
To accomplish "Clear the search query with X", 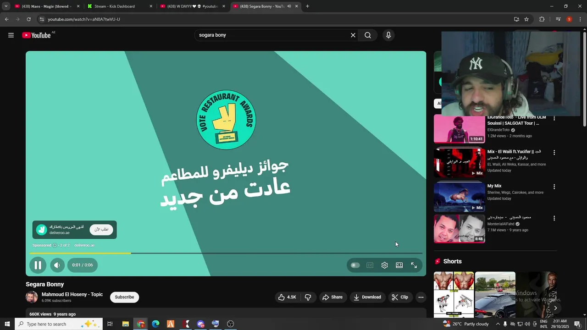I will coord(353,35).
